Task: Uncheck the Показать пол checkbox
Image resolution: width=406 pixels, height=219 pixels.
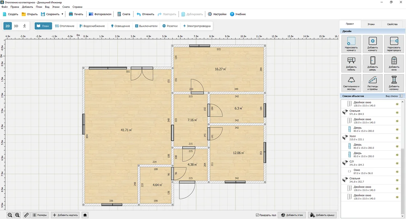Action: click(257, 215)
